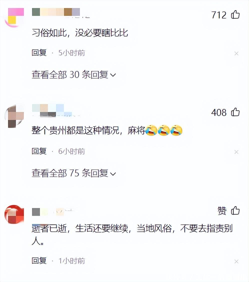Reply to the 整个贵州 comment

pos(39,151)
